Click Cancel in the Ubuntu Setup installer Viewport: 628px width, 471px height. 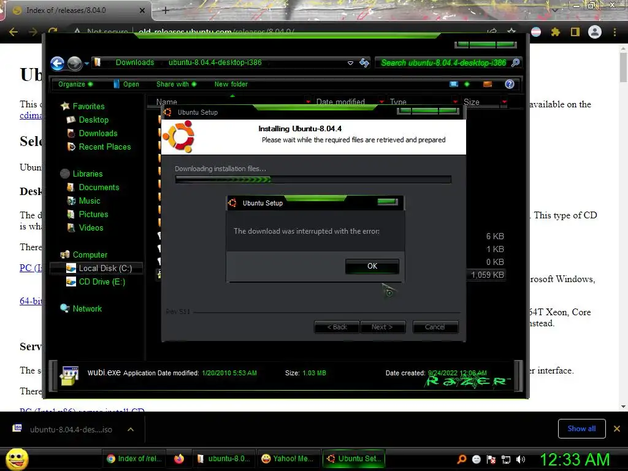coord(435,327)
